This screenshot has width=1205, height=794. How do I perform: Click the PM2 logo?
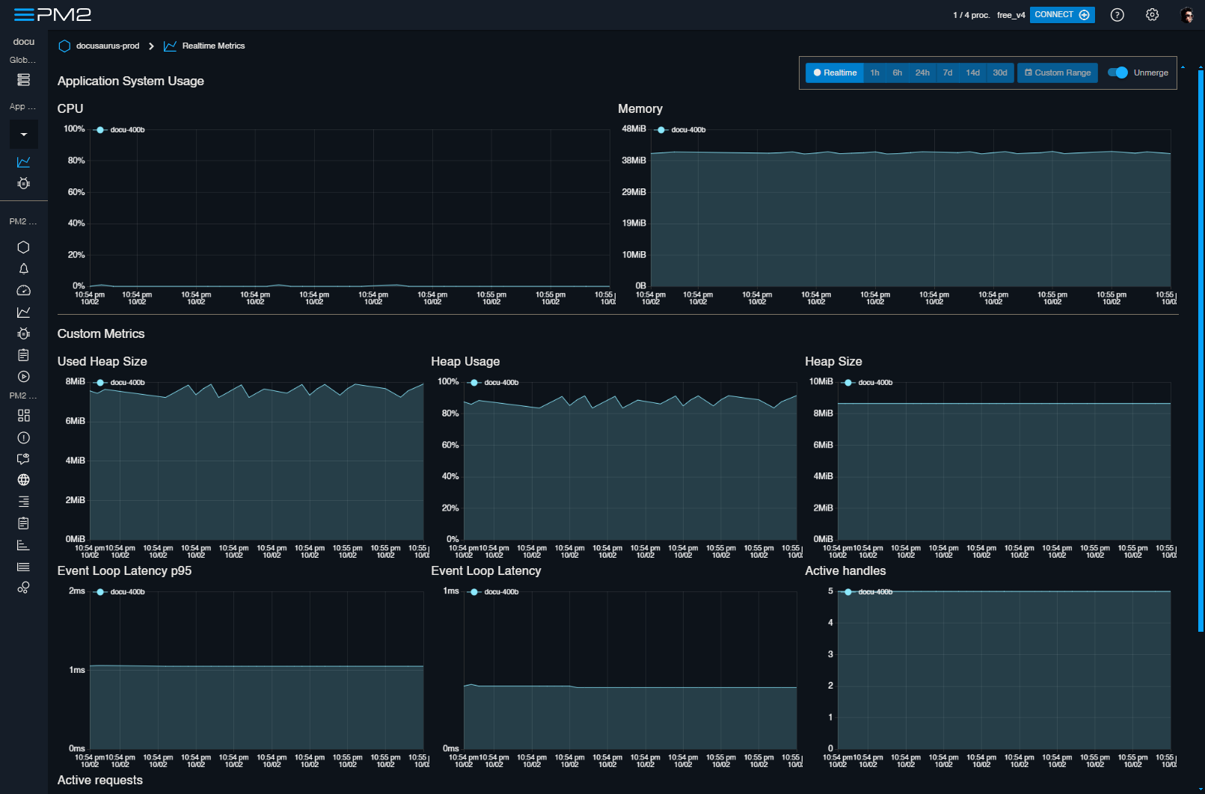64,15
